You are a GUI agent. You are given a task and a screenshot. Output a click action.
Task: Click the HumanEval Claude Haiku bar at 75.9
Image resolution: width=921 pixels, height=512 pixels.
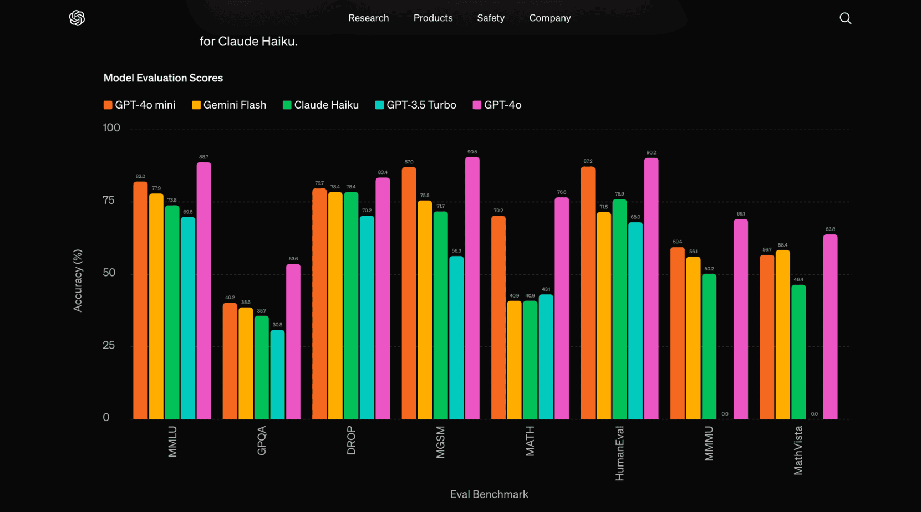click(619, 309)
